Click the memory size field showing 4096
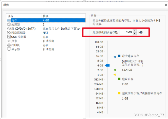Viewport: 168px width, 119px height. (x=126, y=32)
